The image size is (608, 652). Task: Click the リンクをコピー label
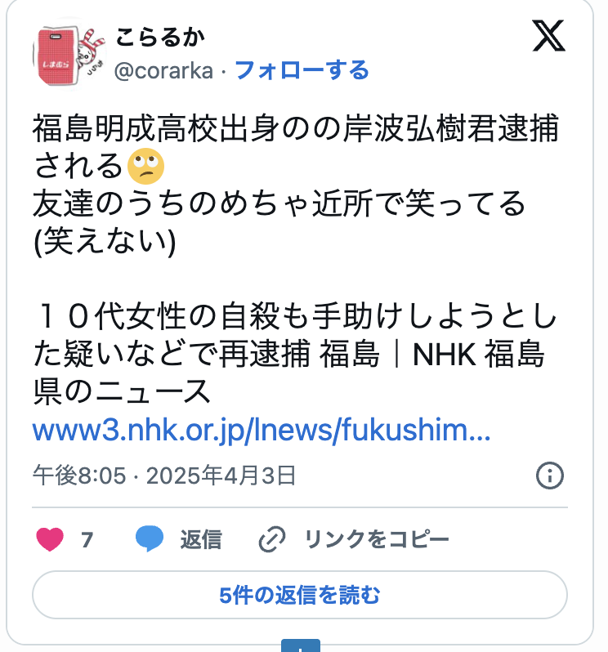378,539
